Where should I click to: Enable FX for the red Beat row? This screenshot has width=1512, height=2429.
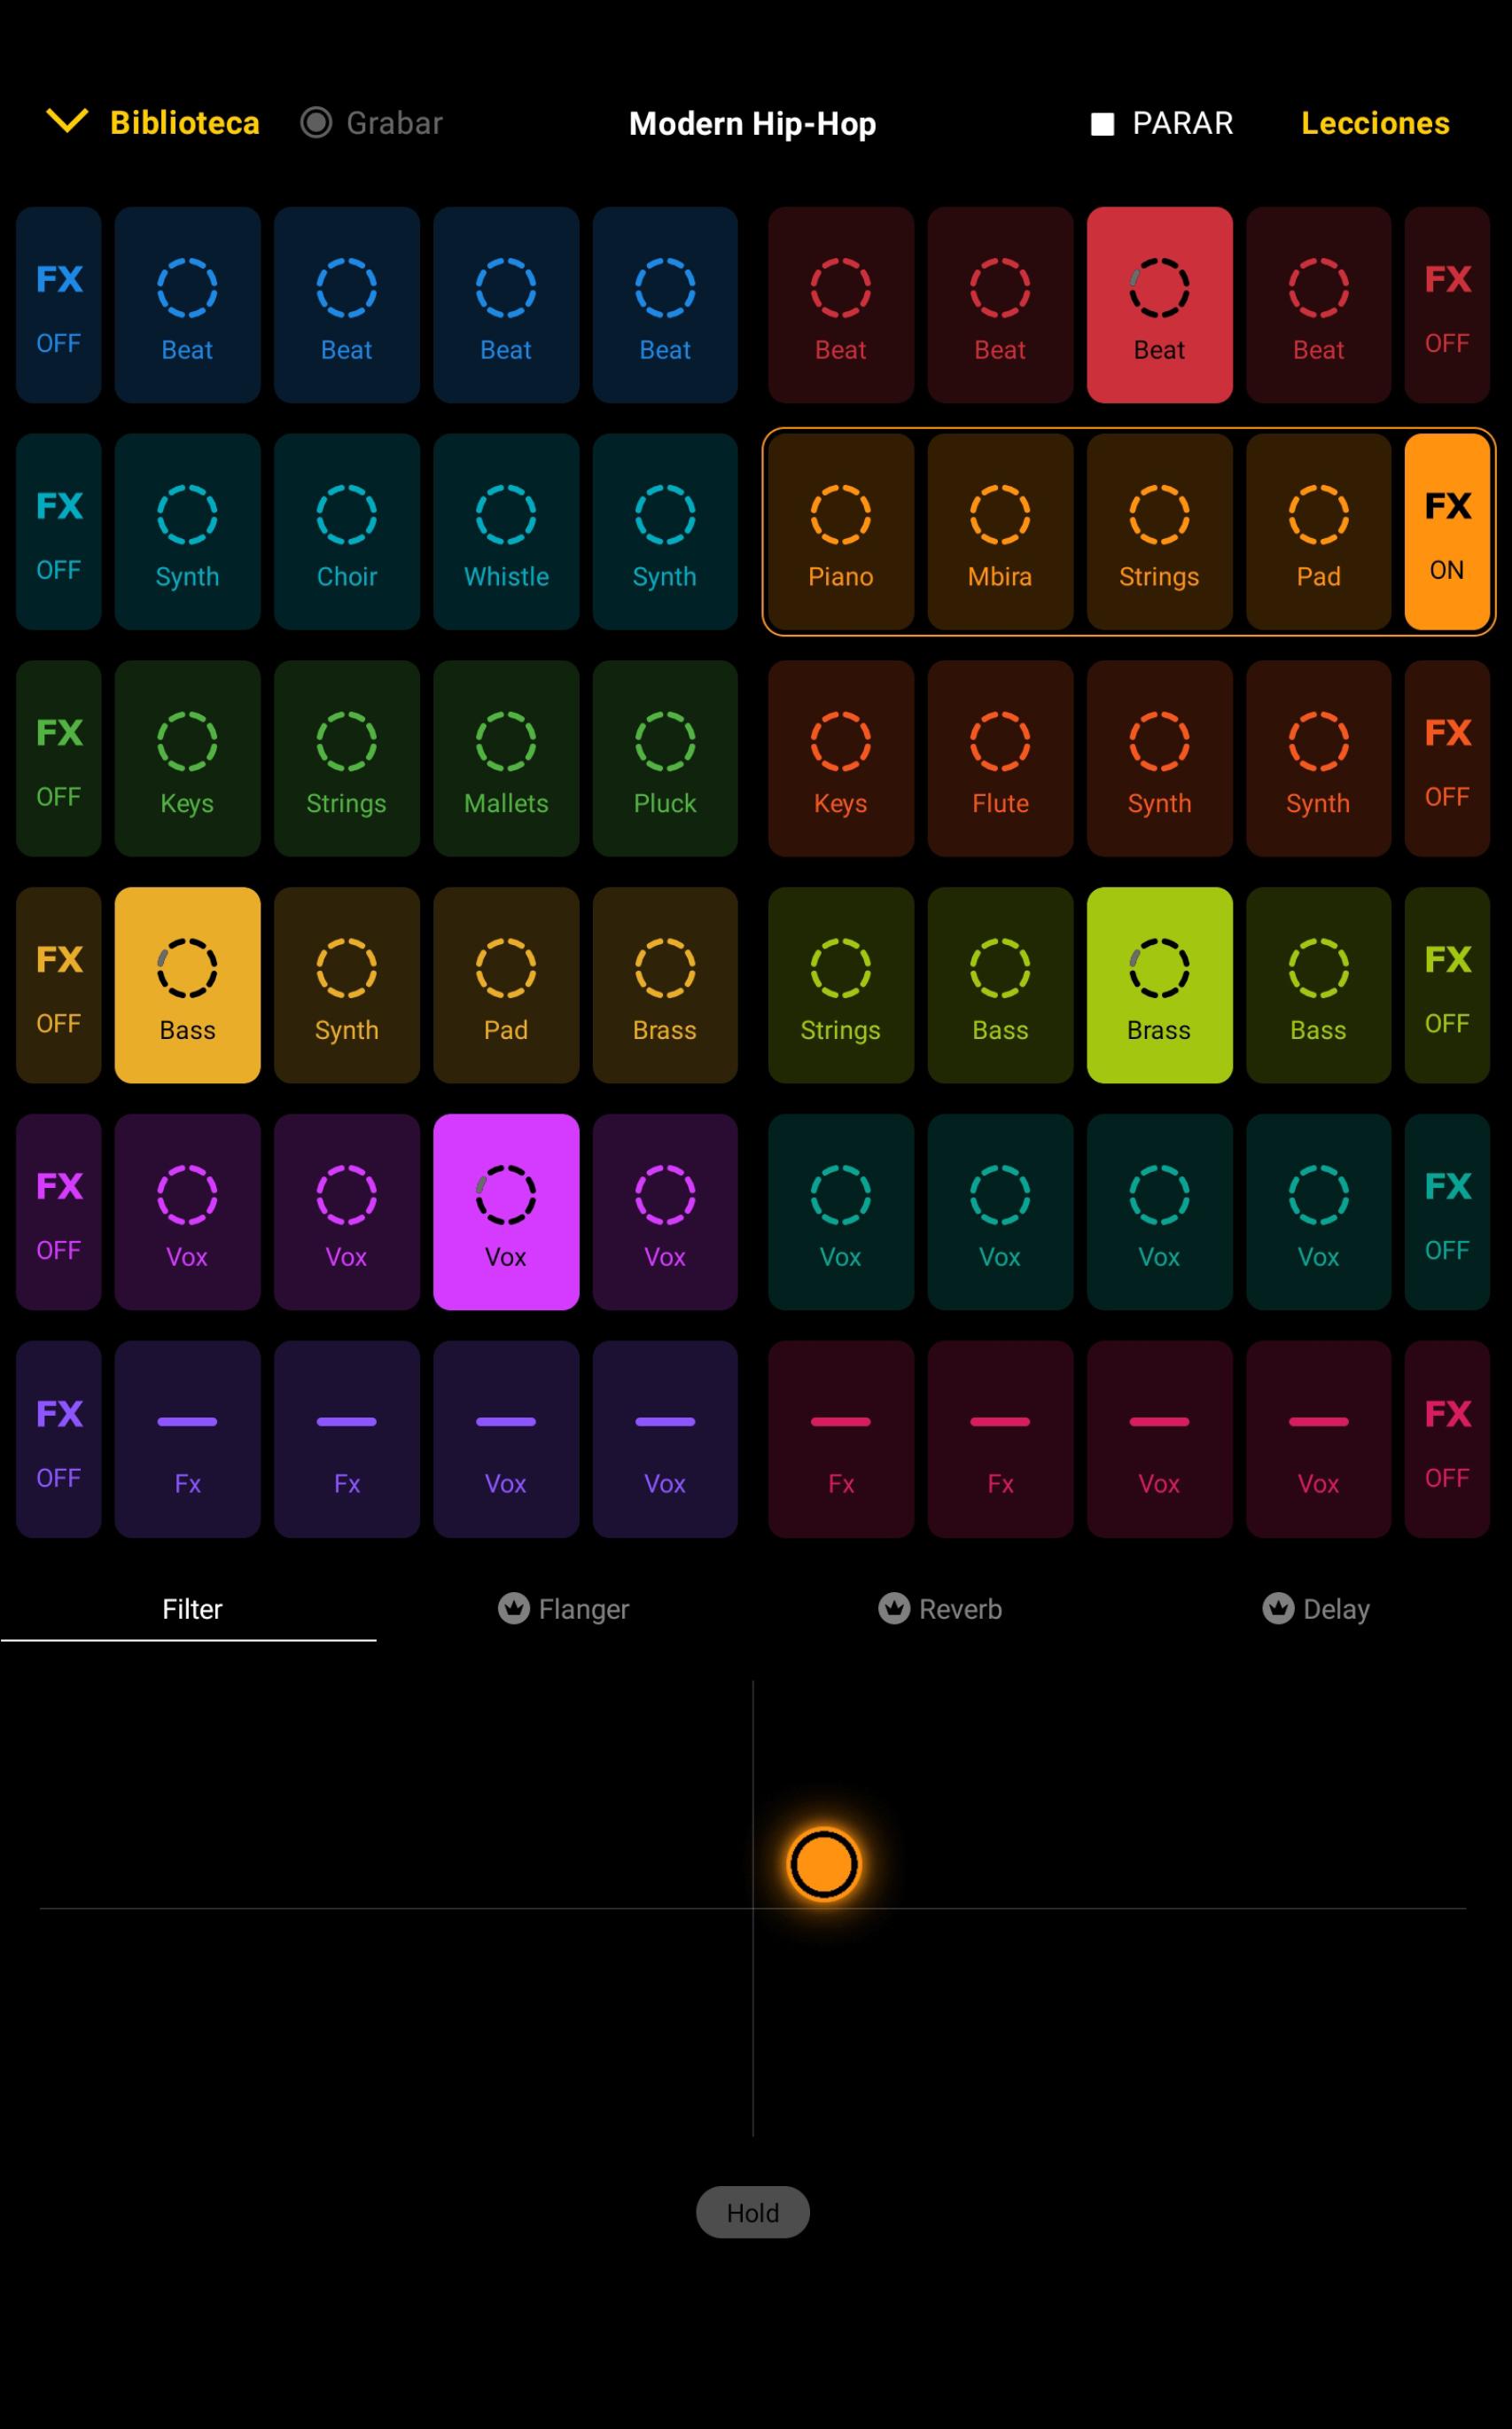[1447, 305]
